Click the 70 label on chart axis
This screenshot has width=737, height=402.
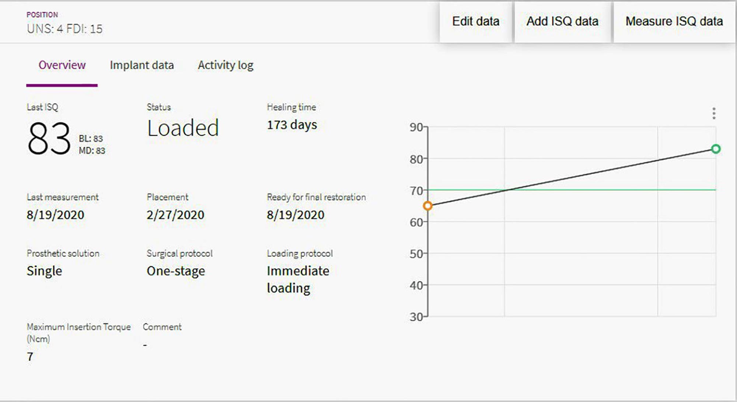coord(416,191)
